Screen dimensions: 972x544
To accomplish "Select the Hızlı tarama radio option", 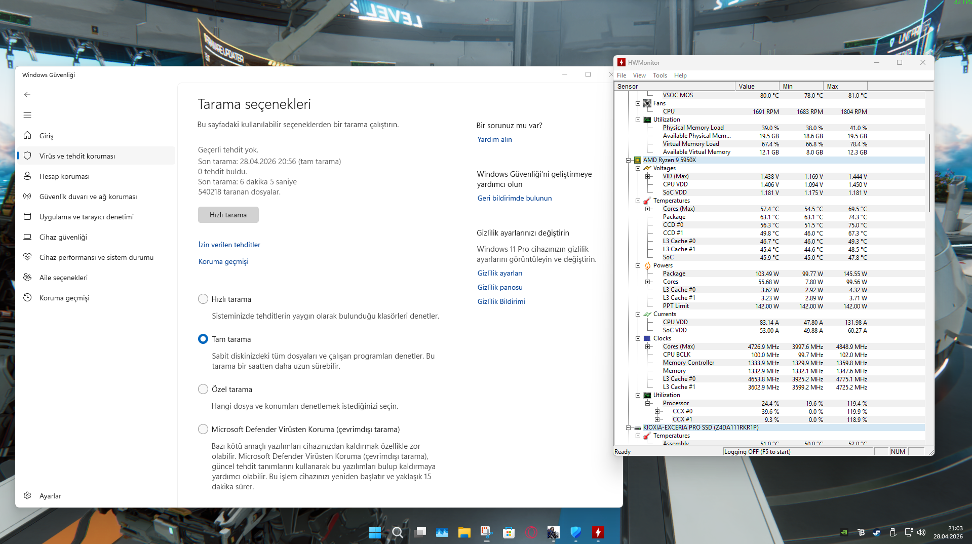I will click(x=203, y=299).
